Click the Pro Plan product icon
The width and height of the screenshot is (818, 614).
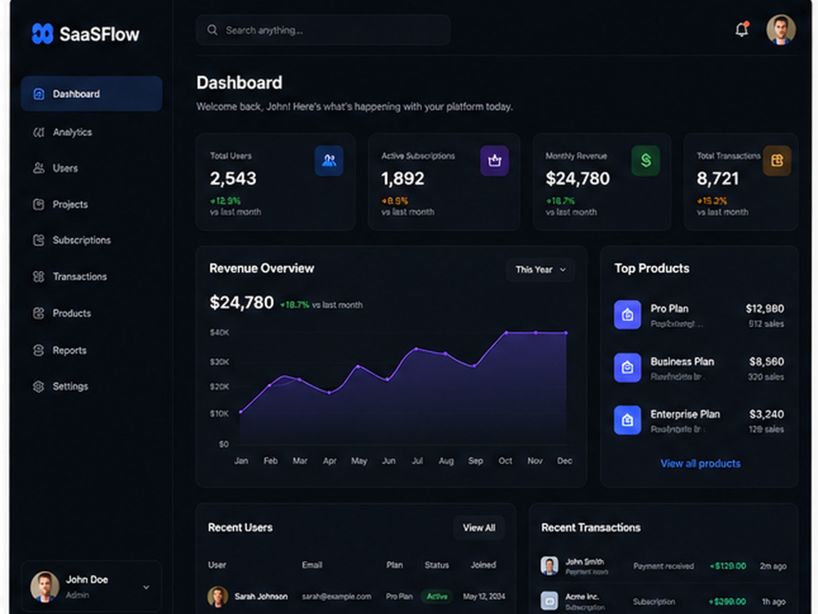(627, 314)
